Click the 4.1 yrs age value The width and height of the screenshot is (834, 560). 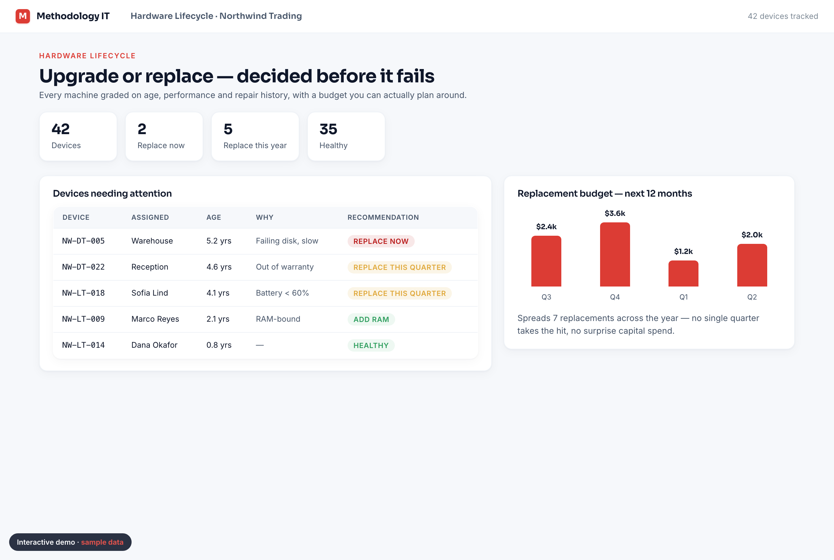218,293
